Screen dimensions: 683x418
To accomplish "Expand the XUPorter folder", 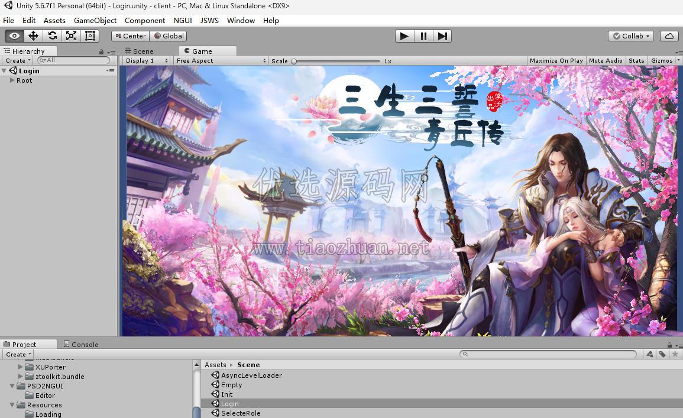I will coord(21,367).
